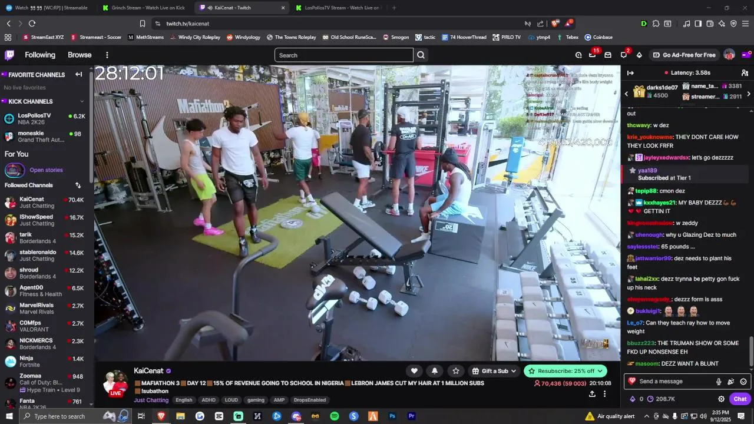The image size is (754, 424).
Task: Open the Browse page
Action: (x=80, y=55)
